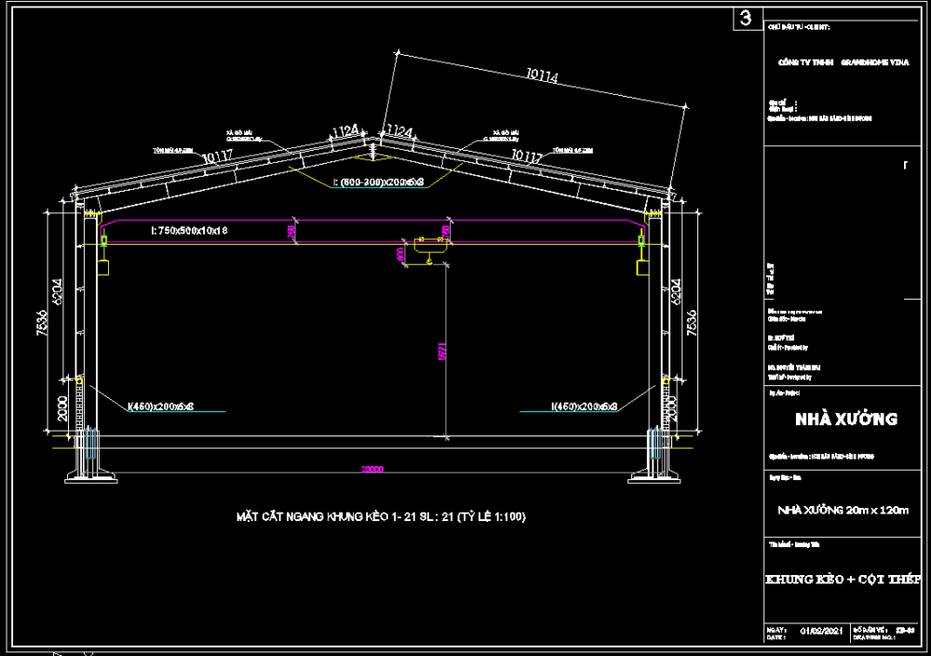
Task: Click sheet number 3 box
Action: pos(745,19)
